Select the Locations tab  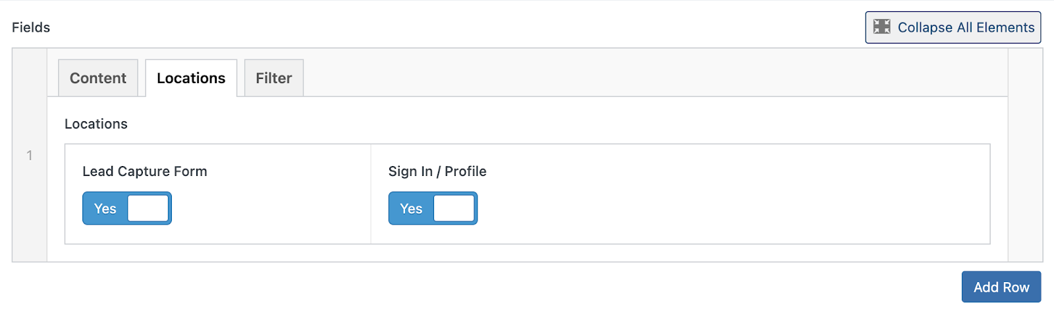tap(191, 78)
